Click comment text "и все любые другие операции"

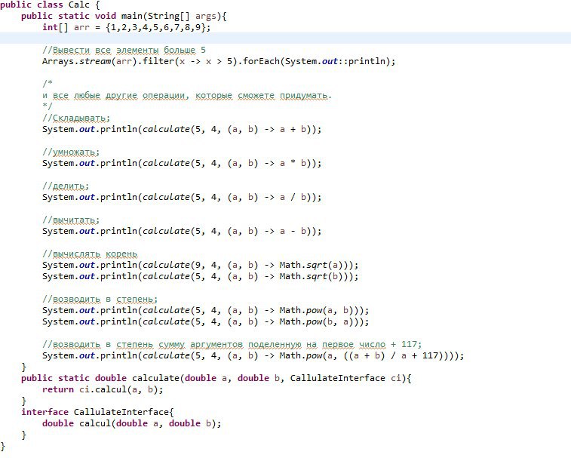pyautogui.click(x=114, y=96)
